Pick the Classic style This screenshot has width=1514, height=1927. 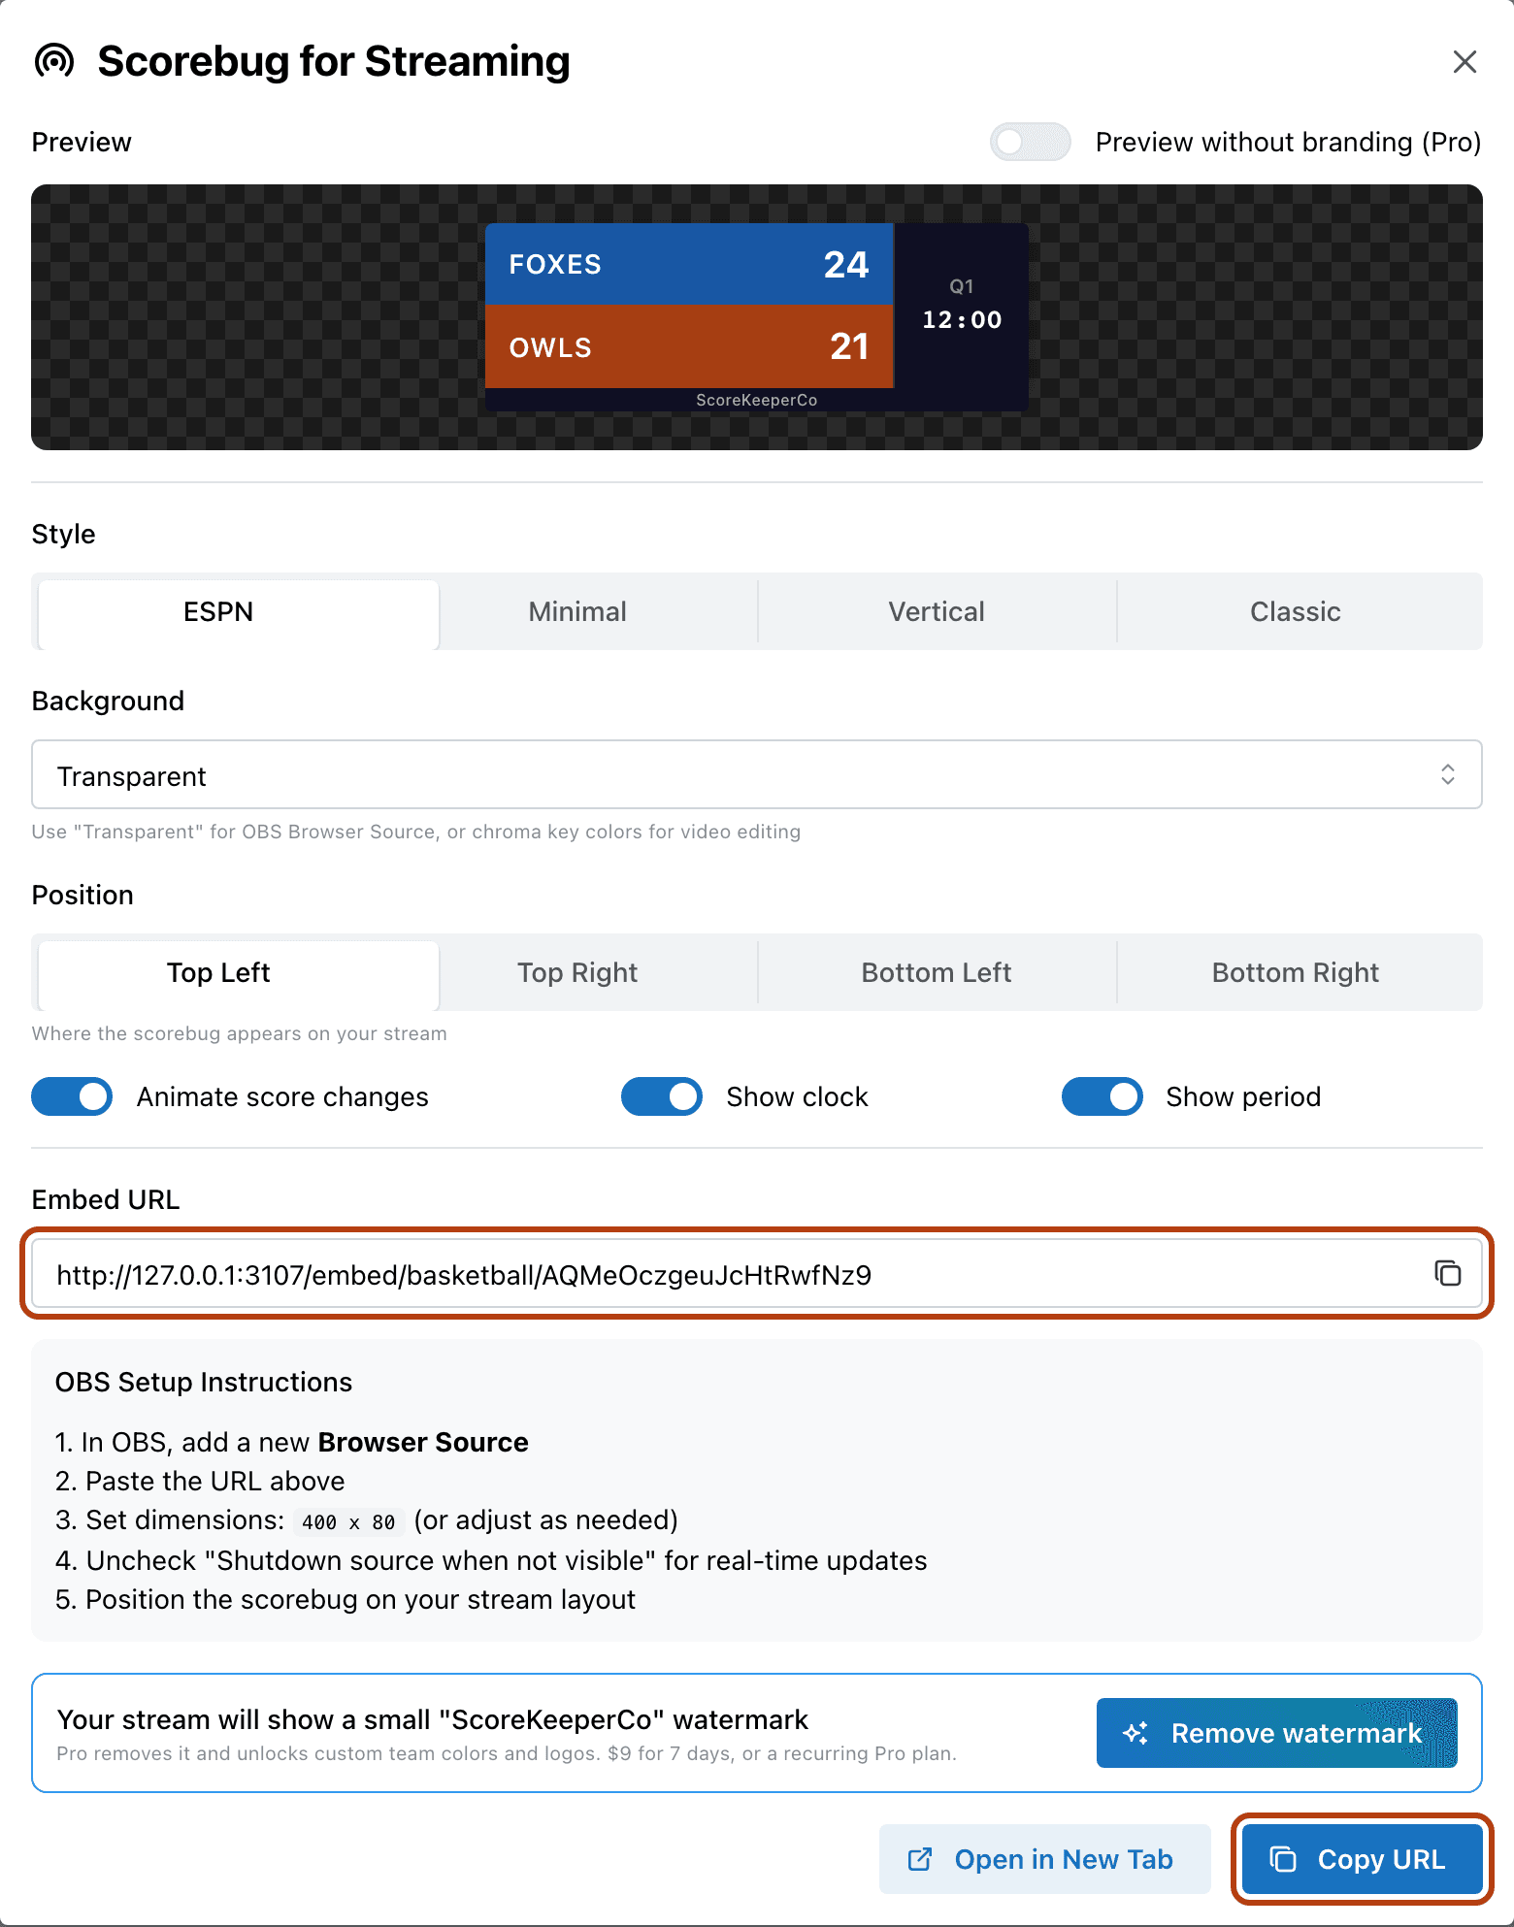click(x=1296, y=612)
